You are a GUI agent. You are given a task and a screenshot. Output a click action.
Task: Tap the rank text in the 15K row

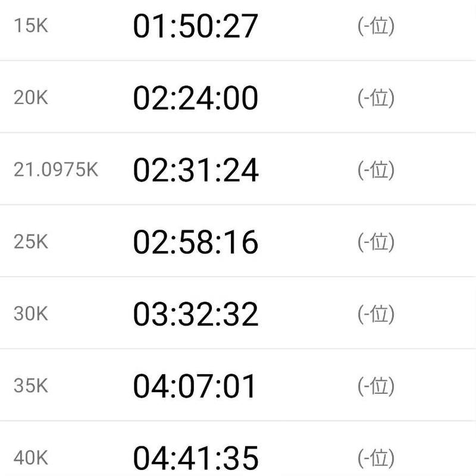coord(376,27)
